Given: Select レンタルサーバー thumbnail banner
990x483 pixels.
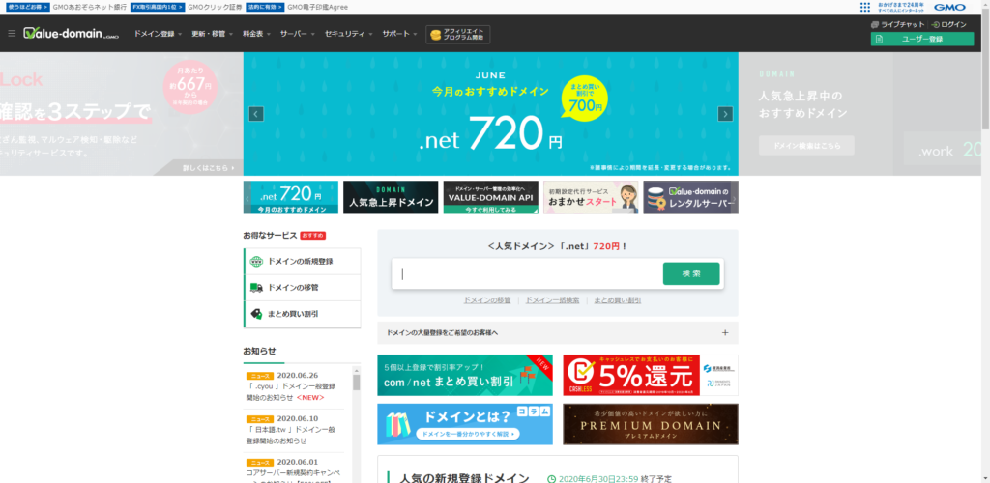Looking at the screenshot, I should (690, 197).
